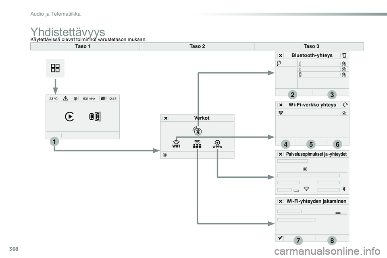Click the top field in Palvelusopimukset panel

click(293, 161)
